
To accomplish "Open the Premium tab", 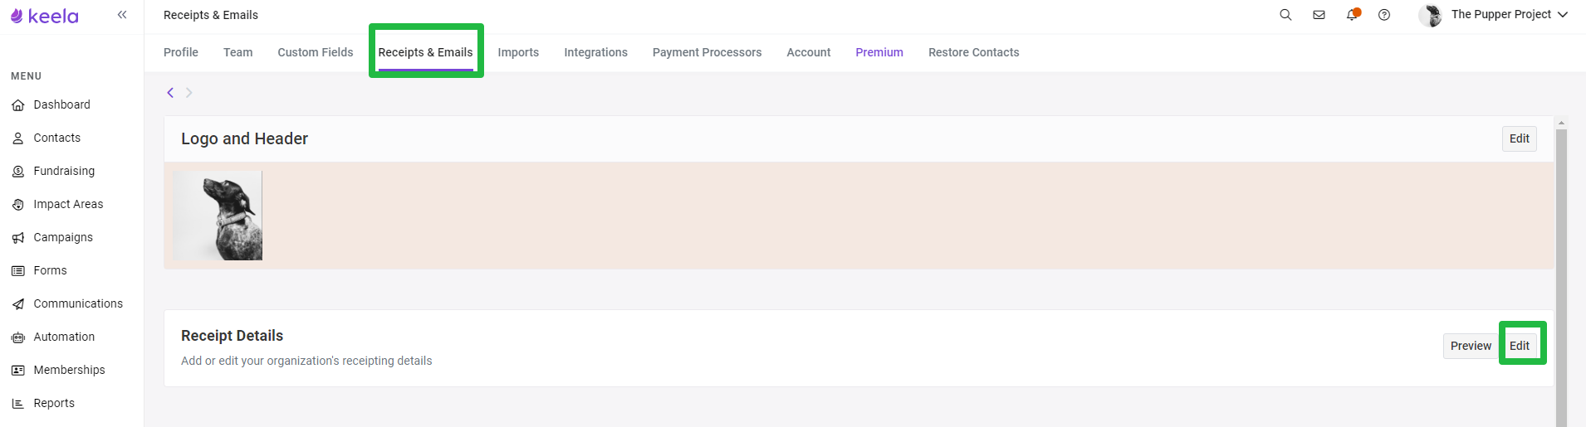I will (879, 52).
